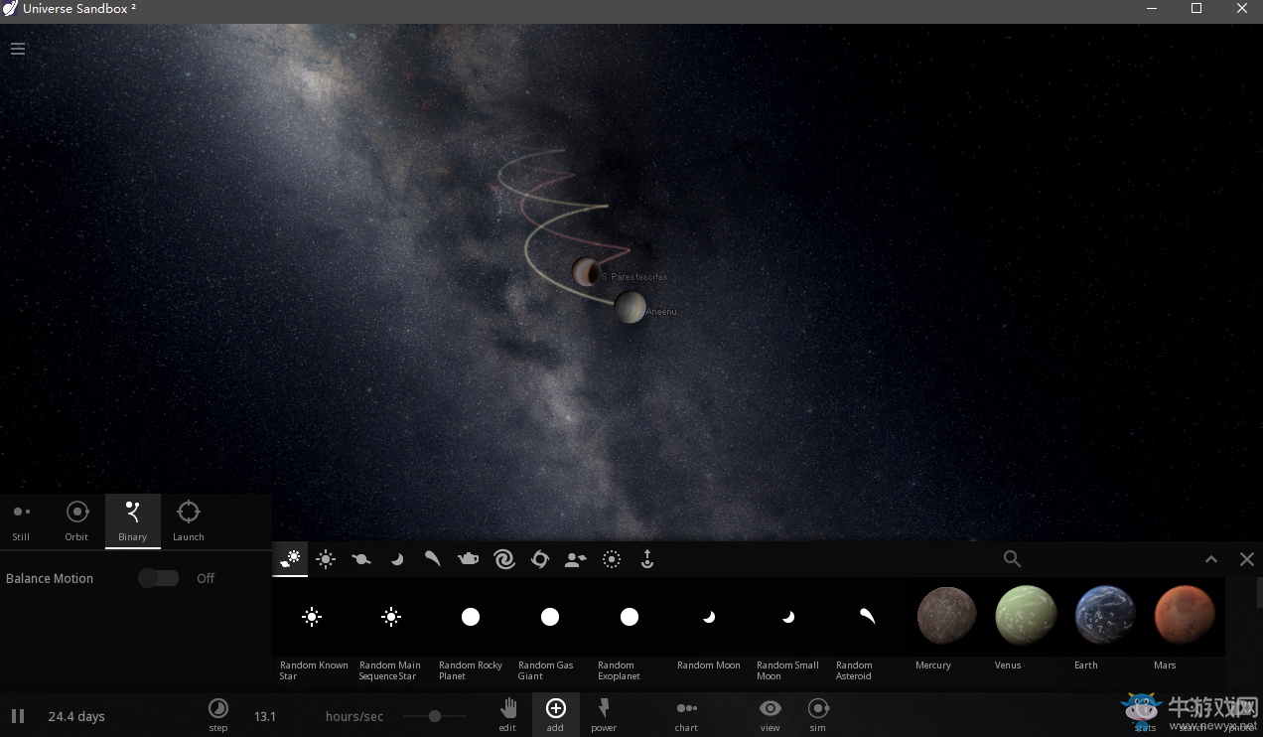Screen dimensions: 1263x737
Task: Select the Earth thumbnail
Action: [1106, 616]
